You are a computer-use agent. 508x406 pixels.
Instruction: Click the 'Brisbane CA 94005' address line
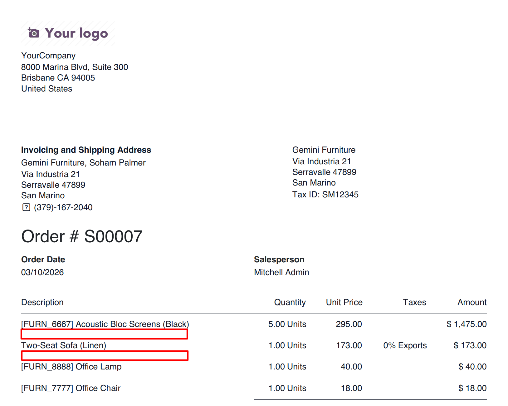[58, 78]
